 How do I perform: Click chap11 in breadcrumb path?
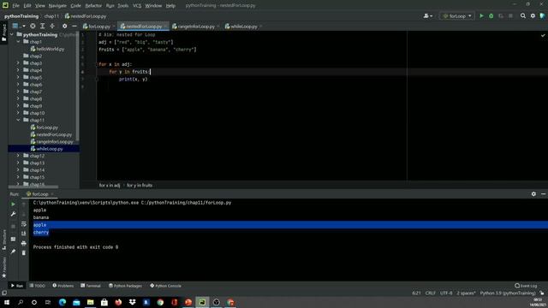tap(51, 16)
